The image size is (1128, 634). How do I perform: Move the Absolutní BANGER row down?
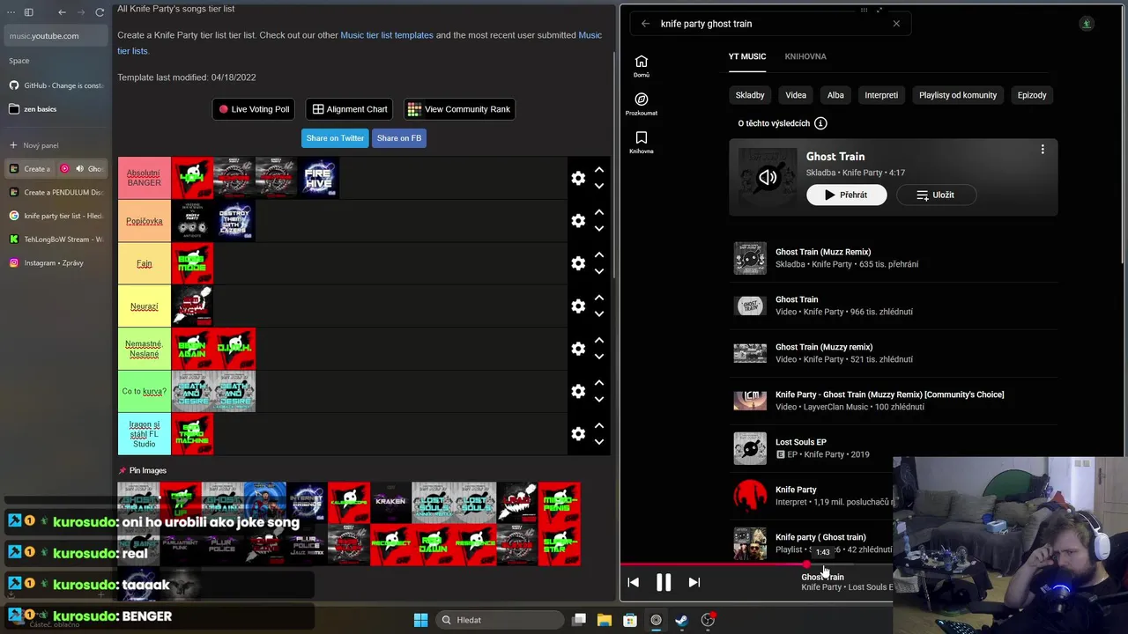tap(599, 186)
